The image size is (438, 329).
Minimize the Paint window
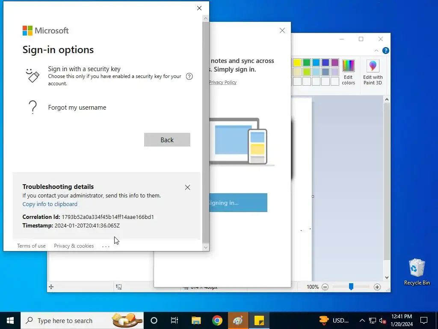342,39
